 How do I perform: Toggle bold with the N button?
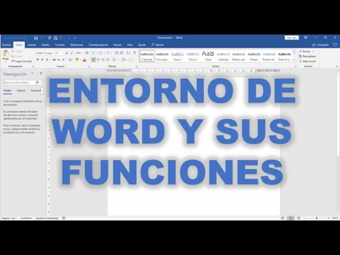(x=38, y=59)
